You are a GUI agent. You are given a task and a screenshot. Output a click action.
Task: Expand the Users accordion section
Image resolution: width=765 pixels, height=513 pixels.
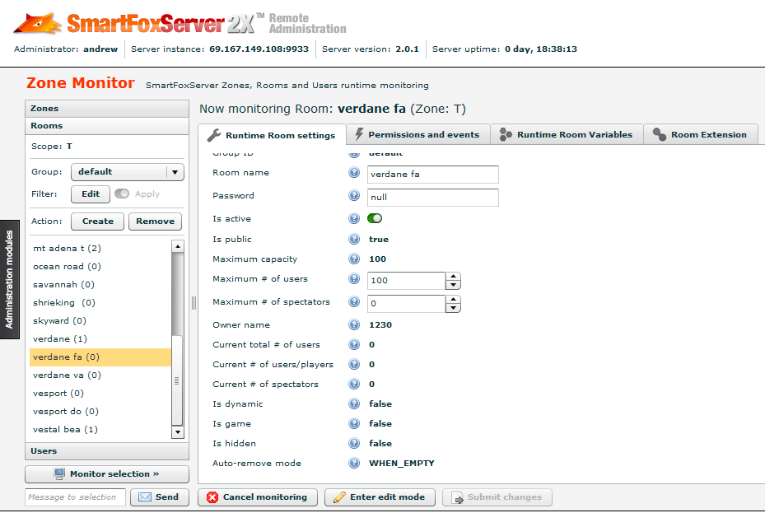[107, 451]
